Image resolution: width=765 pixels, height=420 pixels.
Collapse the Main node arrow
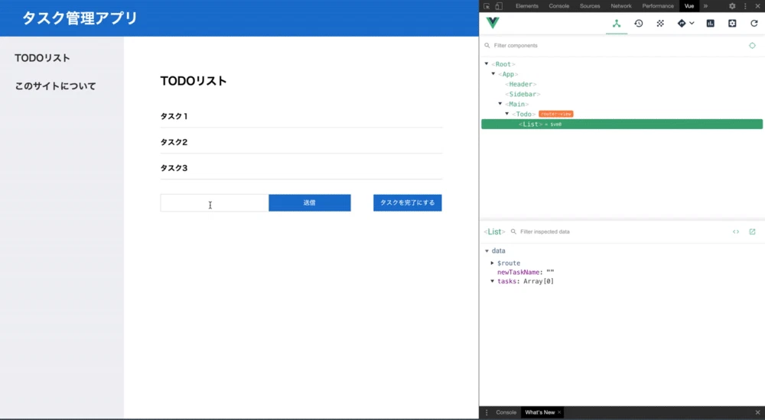[x=500, y=104]
